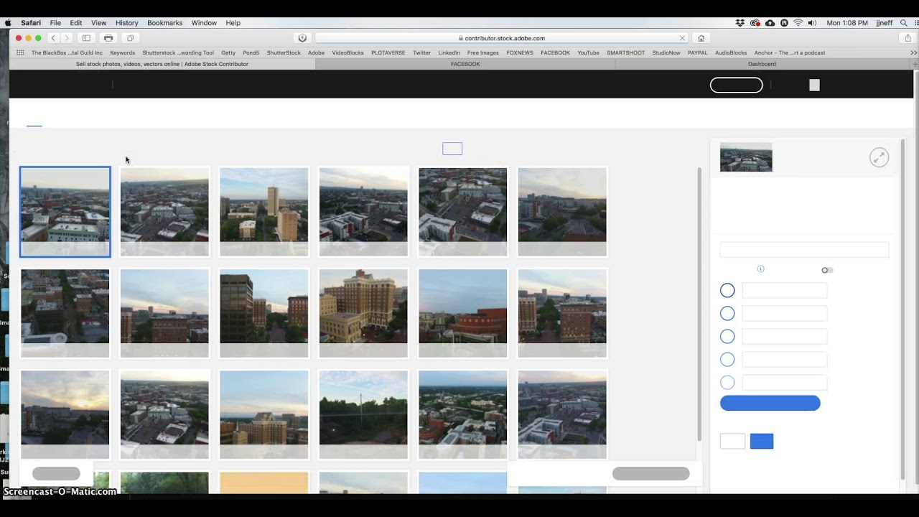Image resolution: width=919 pixels, height=517 pixels.
Task: Select the thumbnail of the dark glass office tower
Action: [264, 313]
